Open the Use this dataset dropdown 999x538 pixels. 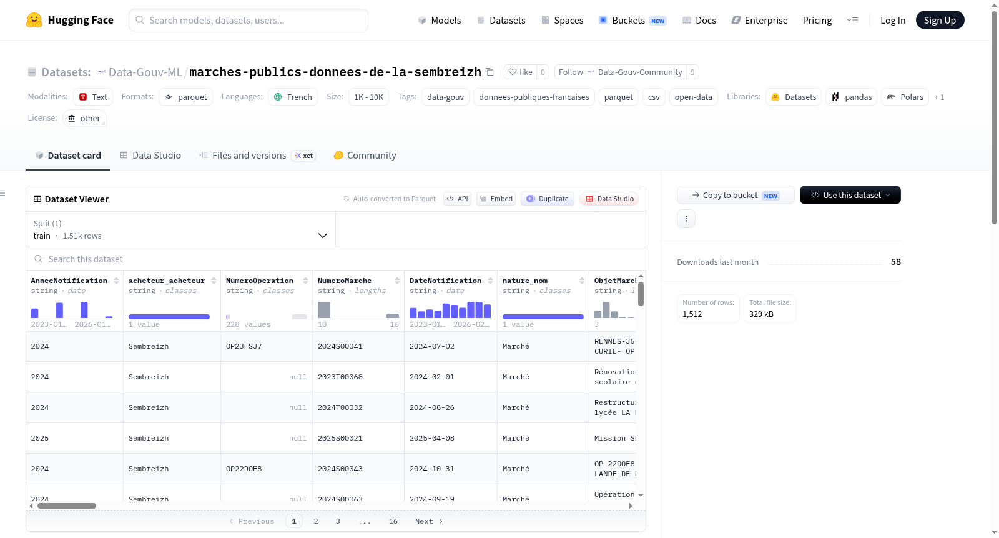tap(850, 195)
